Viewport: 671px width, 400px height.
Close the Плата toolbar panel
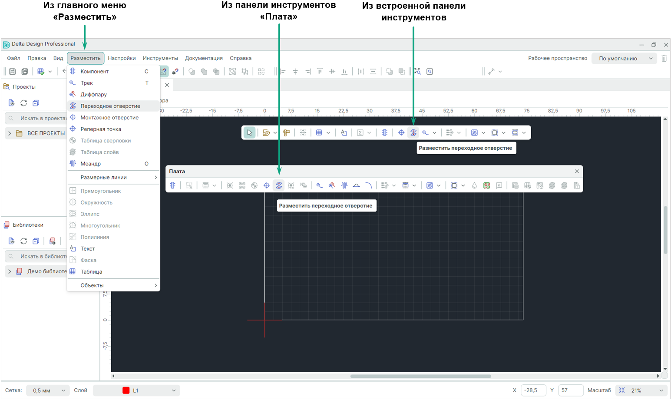[x=577, y=172]
